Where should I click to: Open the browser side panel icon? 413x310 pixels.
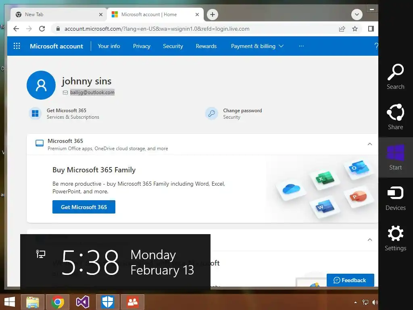[x=371, y=29]
